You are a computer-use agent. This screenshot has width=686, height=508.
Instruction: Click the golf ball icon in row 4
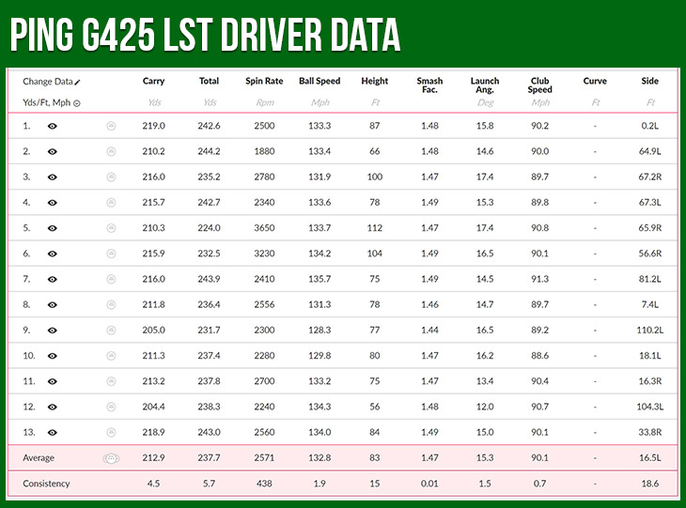point(111,203)
